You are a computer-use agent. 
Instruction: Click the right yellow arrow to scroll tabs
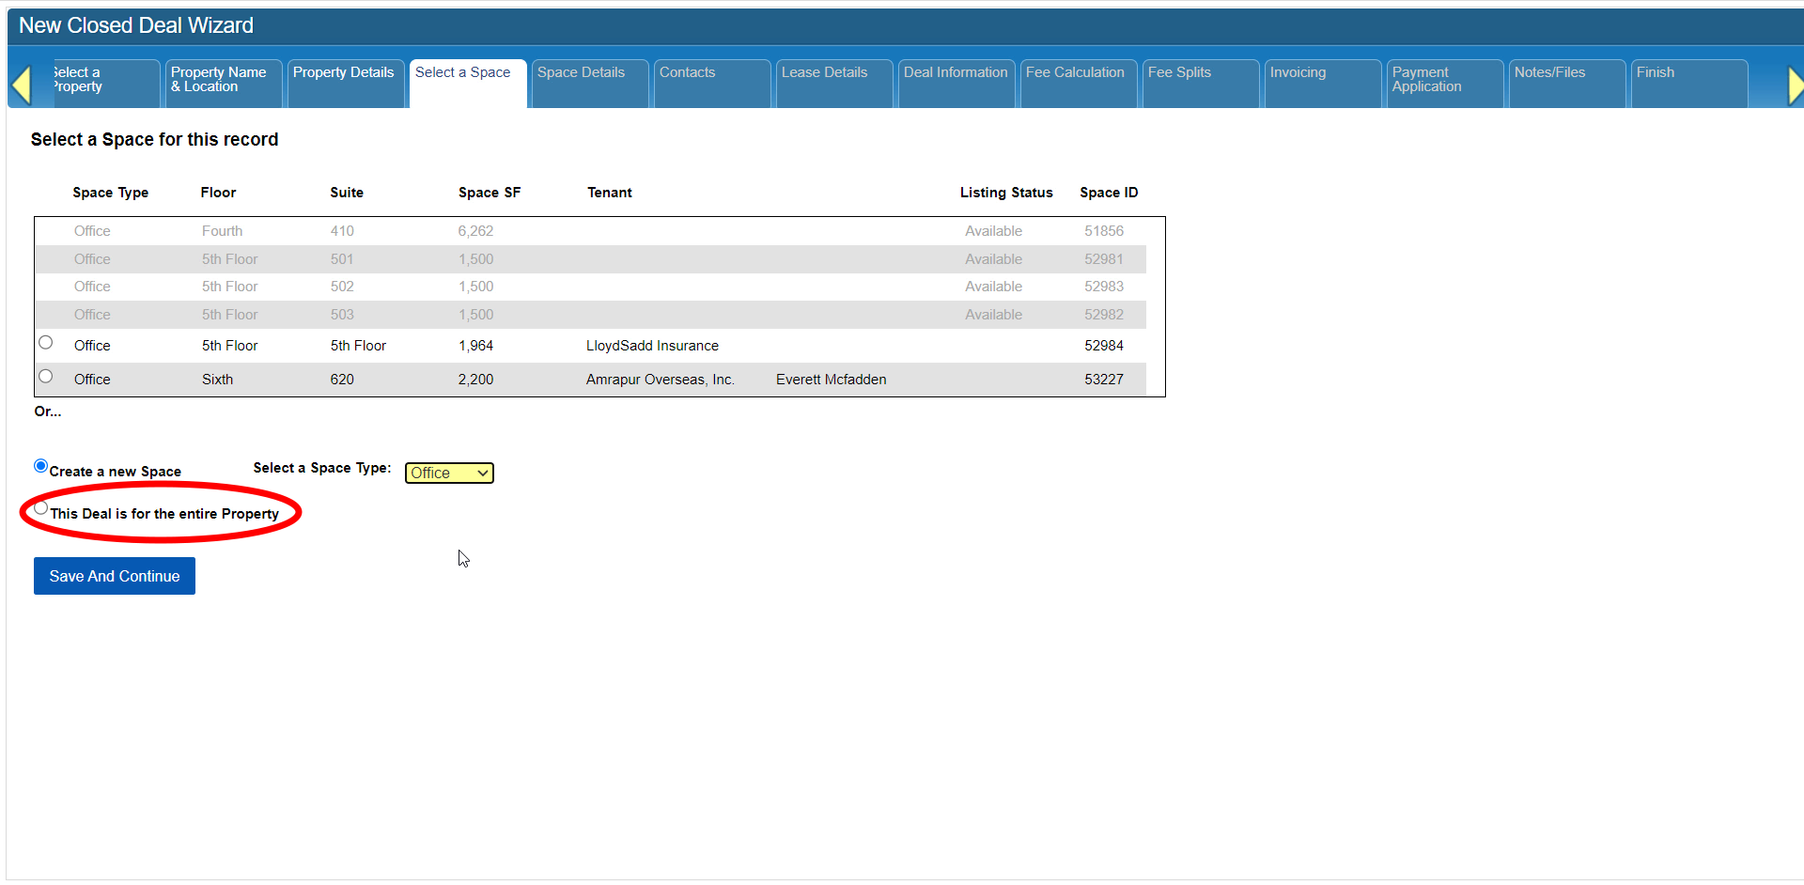click(x=1795, y=85)
